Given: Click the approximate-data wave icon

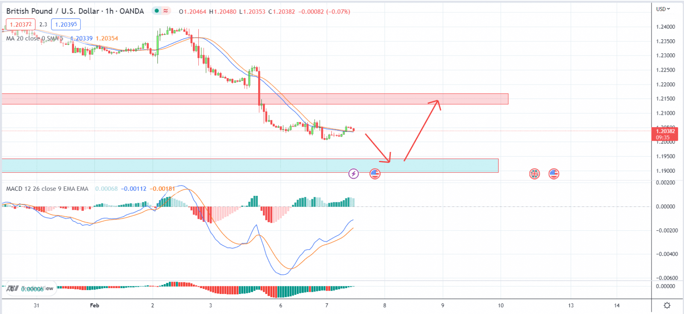Looking at the screenshot, I should (x=165, y=11).
